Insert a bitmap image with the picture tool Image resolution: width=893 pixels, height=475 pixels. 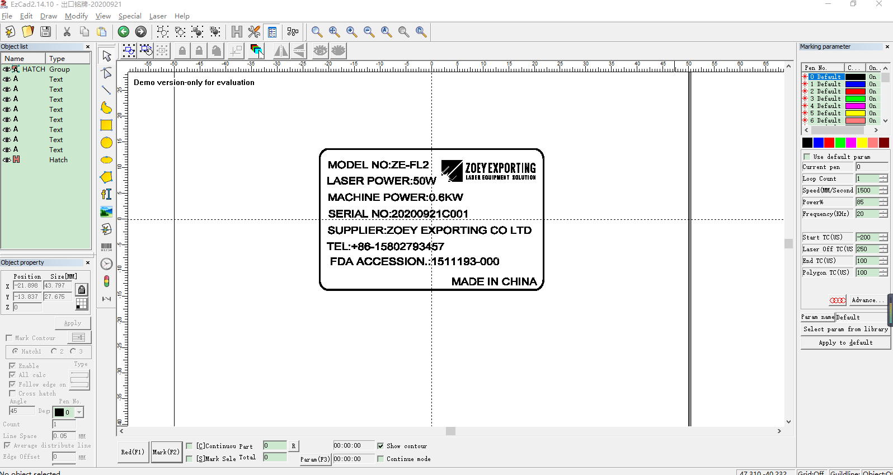(106, 212)
